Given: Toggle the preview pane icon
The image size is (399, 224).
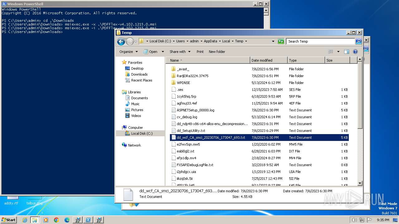Looking at the screenshot, I should [x=346, y=52].
